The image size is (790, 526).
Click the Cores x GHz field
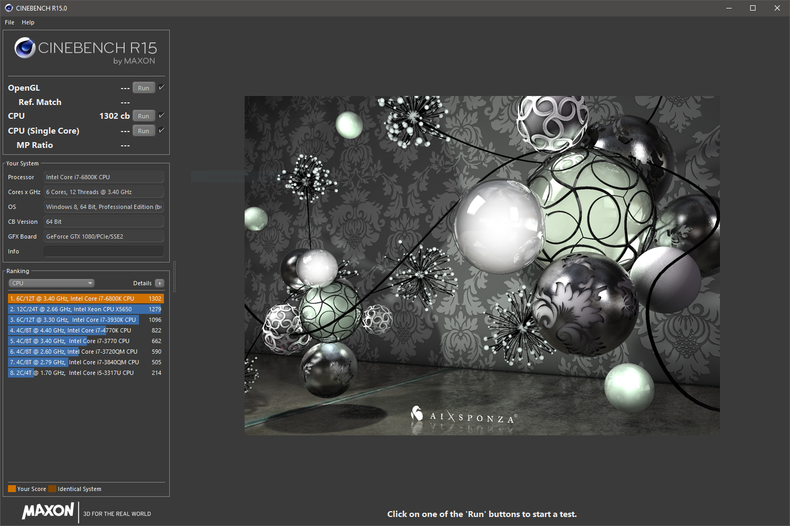pos(103,192)
